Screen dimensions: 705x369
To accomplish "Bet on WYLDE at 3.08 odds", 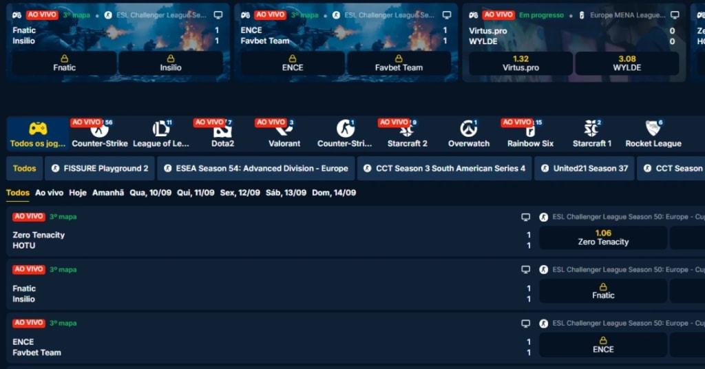I will [627, 63].
